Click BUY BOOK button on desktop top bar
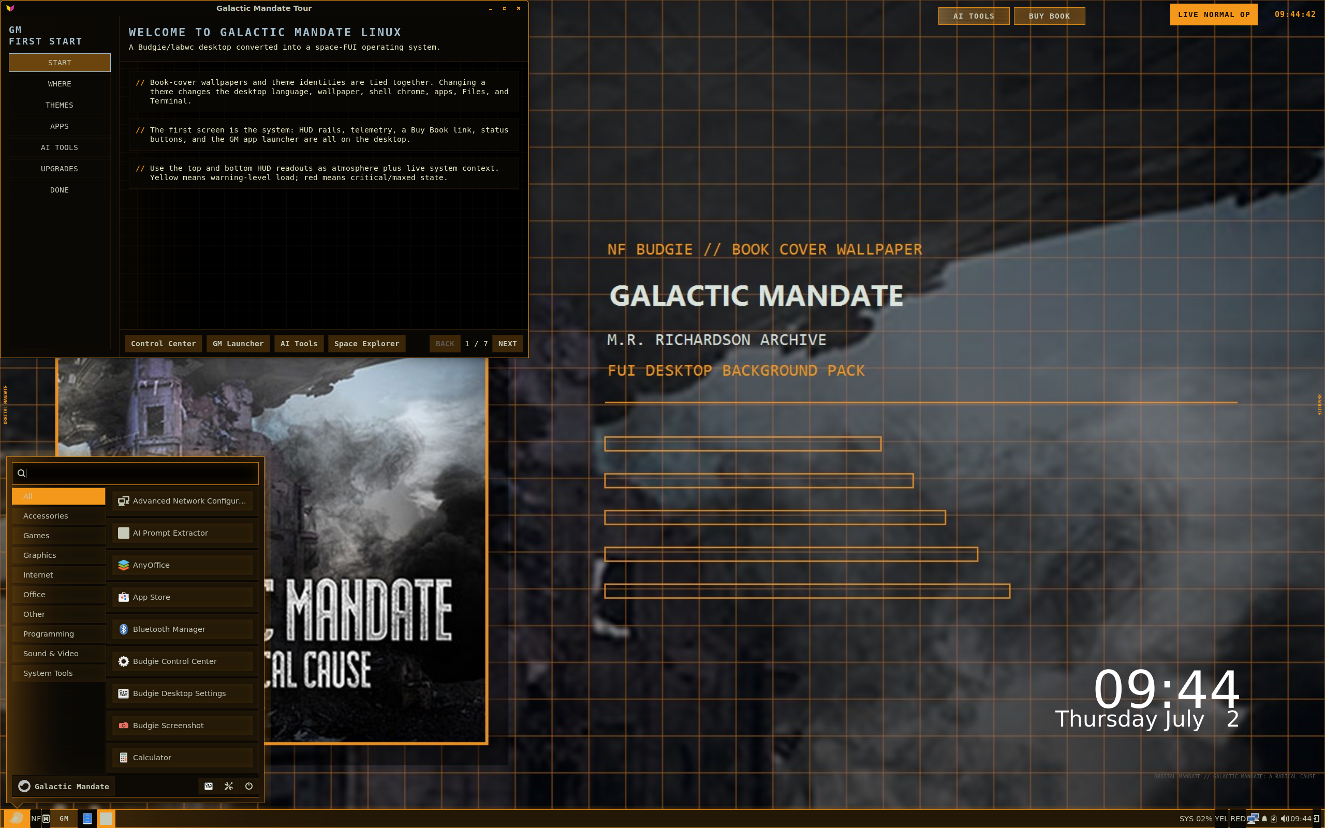 (1049, 16)
